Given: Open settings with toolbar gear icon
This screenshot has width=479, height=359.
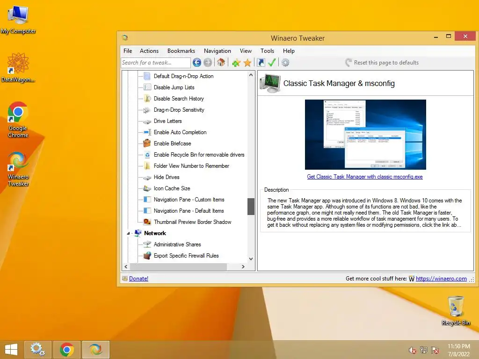Looking at the screenshot, I should tap(285, 63).
